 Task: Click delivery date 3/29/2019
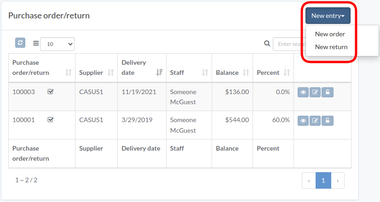click(x=137, y=120)
